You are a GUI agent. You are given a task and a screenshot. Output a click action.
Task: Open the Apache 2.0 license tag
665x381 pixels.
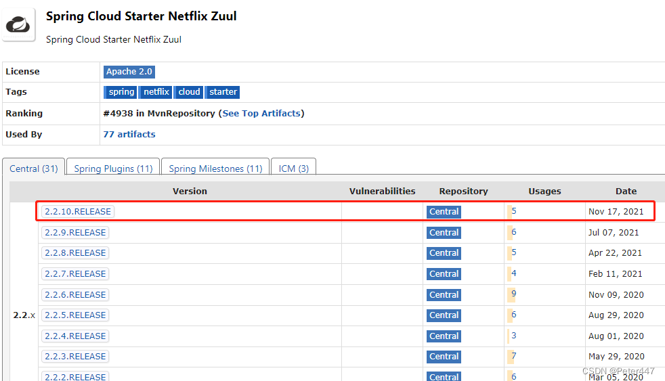[129, 72]
